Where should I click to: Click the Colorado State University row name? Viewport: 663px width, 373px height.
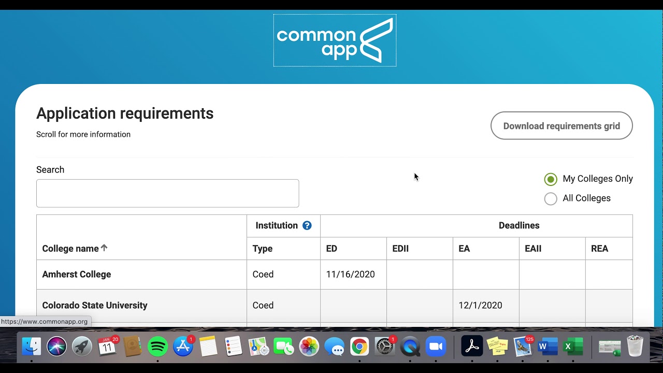95,305
